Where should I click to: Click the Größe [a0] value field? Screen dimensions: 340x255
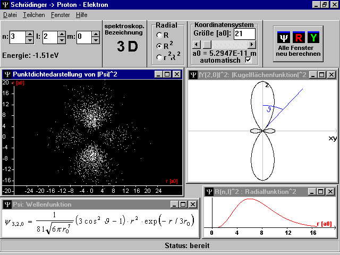coord(244,33)
